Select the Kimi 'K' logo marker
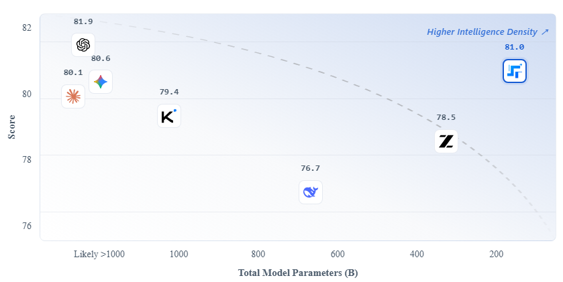Image resolution: width=563 pixels, height=282 pixels. tap(168, 116)
